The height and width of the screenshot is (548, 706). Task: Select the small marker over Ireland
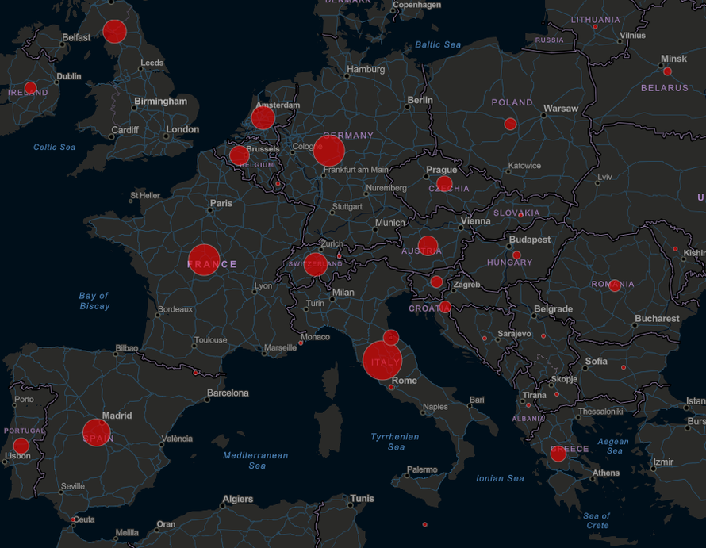pos(30,87)
